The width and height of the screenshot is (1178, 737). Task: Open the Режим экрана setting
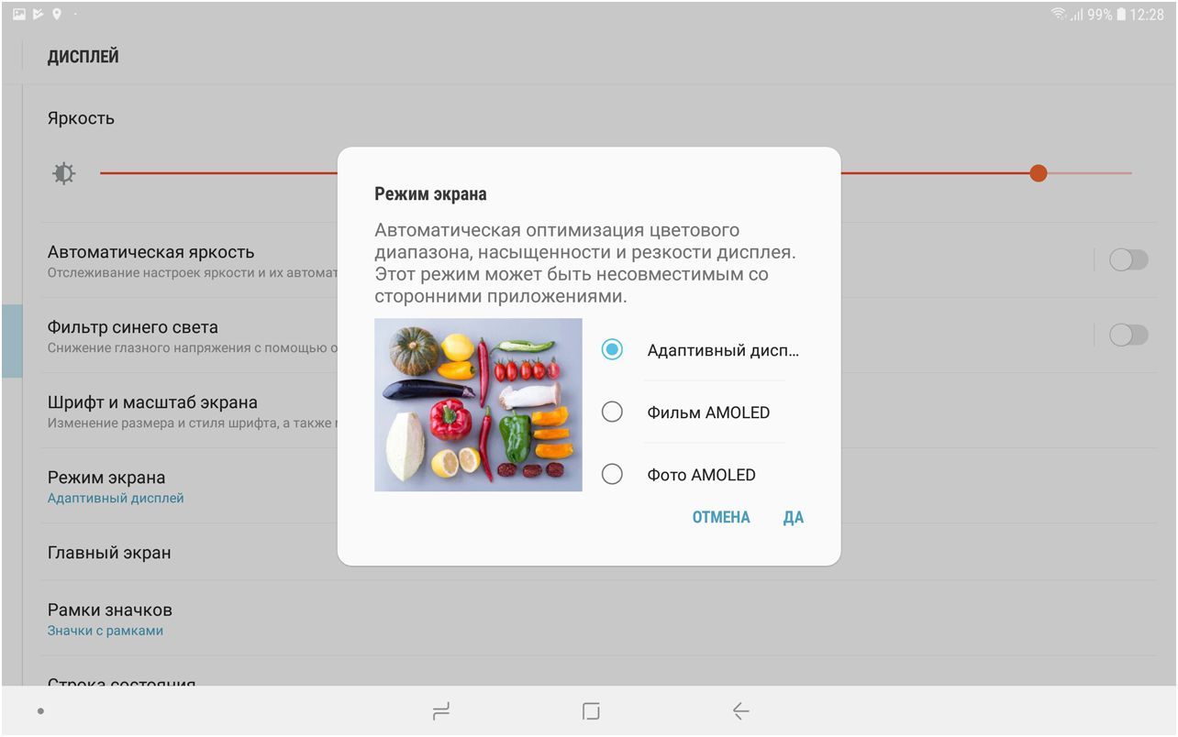click(107, 486)
